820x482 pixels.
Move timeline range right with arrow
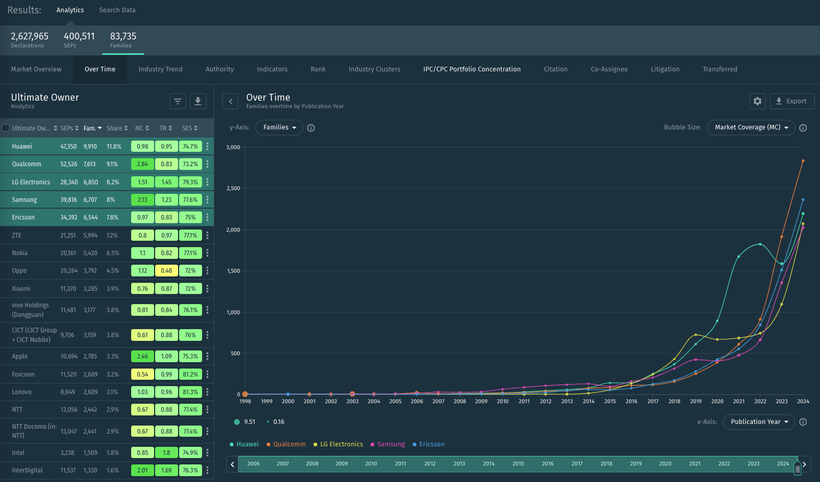click(805, 464)
